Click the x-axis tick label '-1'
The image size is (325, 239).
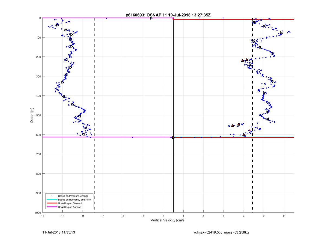click(x=163, y=216)
